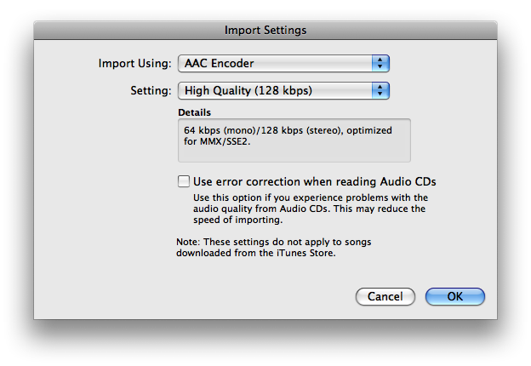531x366 pixels.
Task: Confirm settings with the OK button
Action: (454, 297)
